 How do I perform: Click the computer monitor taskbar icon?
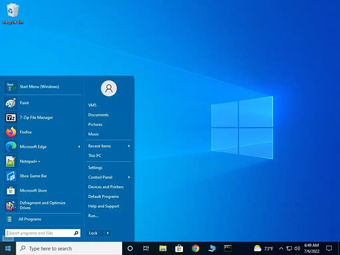click(x=212, y=248)
